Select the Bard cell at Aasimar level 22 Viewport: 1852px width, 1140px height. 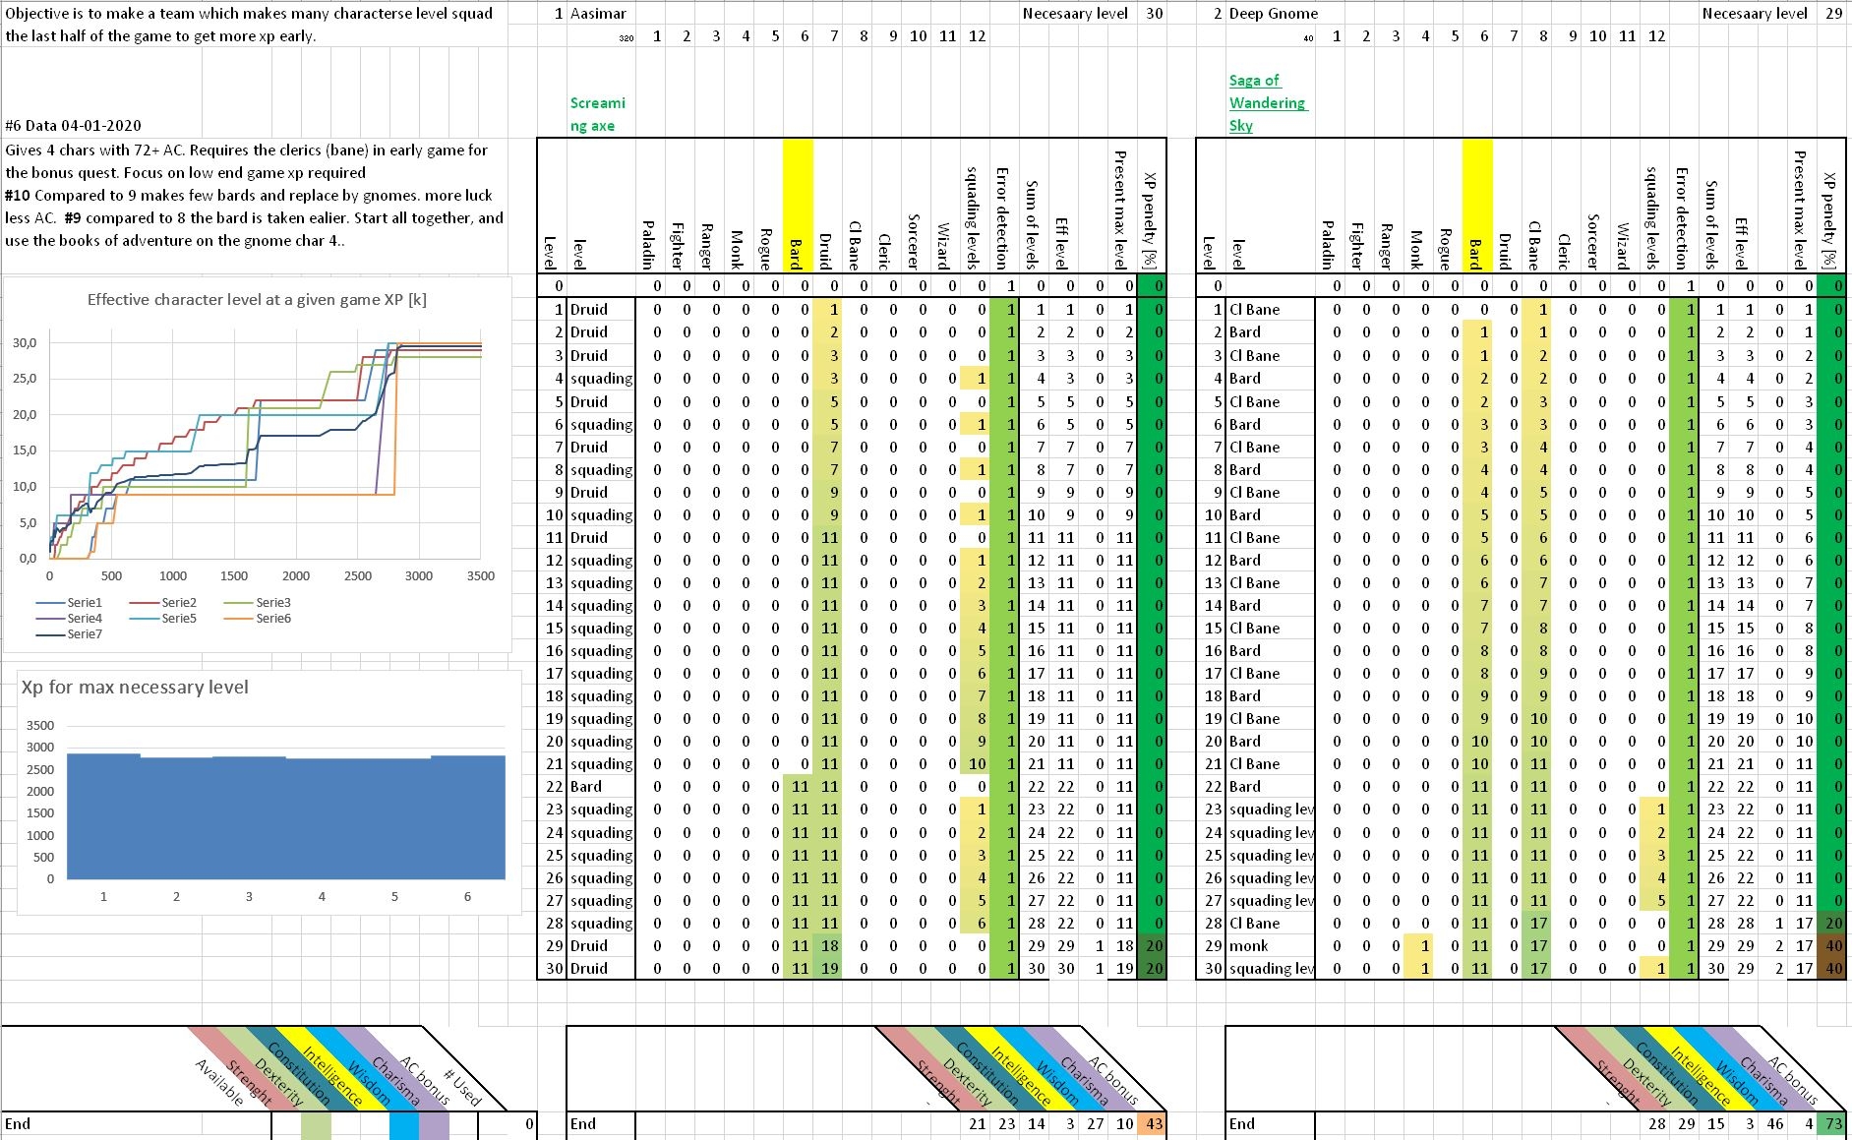tap(601, 786)
